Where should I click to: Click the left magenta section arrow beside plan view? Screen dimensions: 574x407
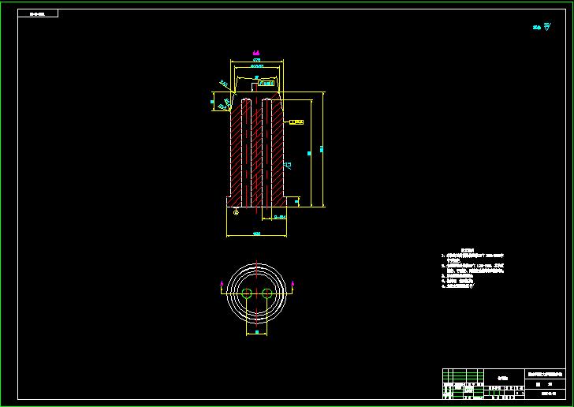click(222, 283)
